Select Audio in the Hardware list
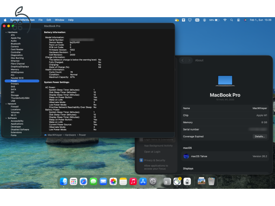Image resolution: width=275 pixels, height=206 pixels. (x=14, y=41)
